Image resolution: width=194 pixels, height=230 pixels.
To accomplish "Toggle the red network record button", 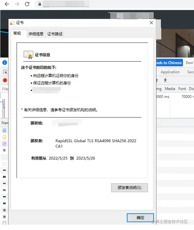I will coord(5,80).
